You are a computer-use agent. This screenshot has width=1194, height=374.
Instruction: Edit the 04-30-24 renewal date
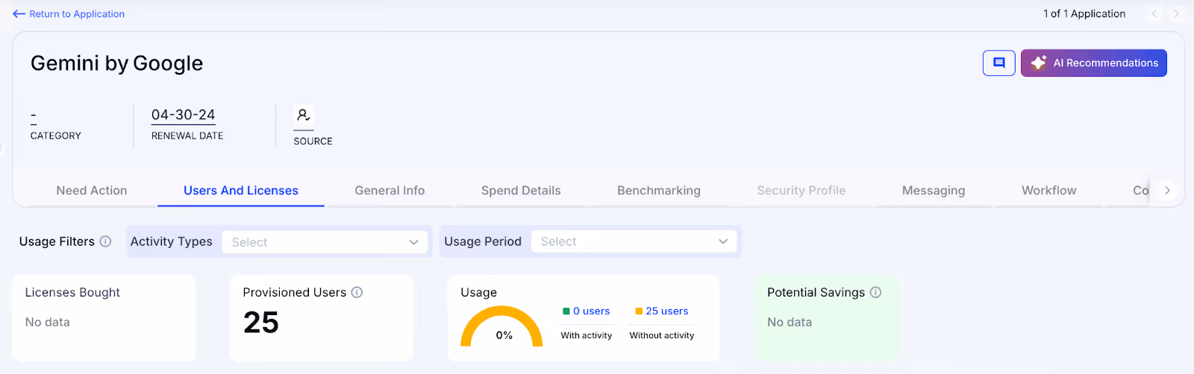(x=183, y=115)
